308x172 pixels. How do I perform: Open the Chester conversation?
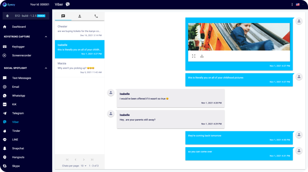click(79, 31)
